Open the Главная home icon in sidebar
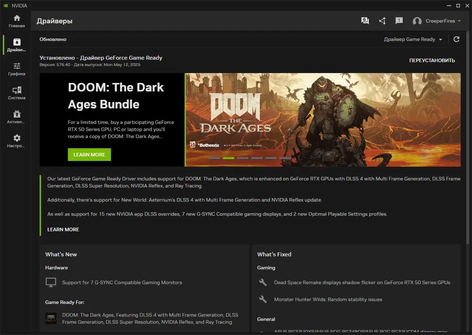Screen dimensions: 472x335 (x=17, y=21)
